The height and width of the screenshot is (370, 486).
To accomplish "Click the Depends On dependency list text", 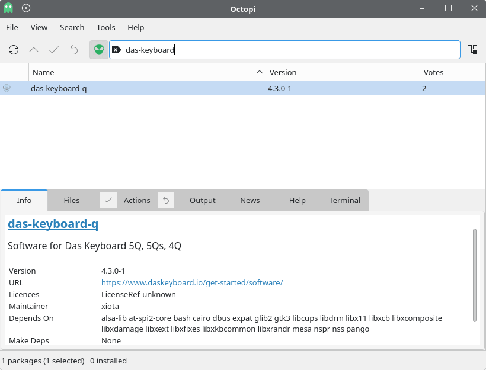I will pyautogui.click(x=271, y=324).
